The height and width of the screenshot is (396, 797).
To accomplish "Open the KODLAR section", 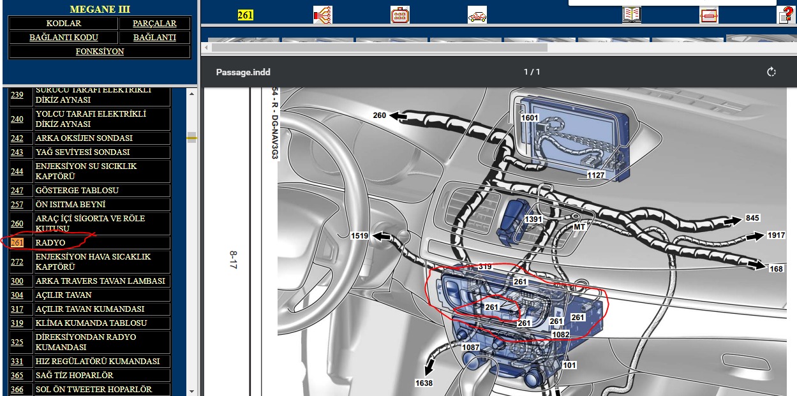I will (x=63, y=24).
